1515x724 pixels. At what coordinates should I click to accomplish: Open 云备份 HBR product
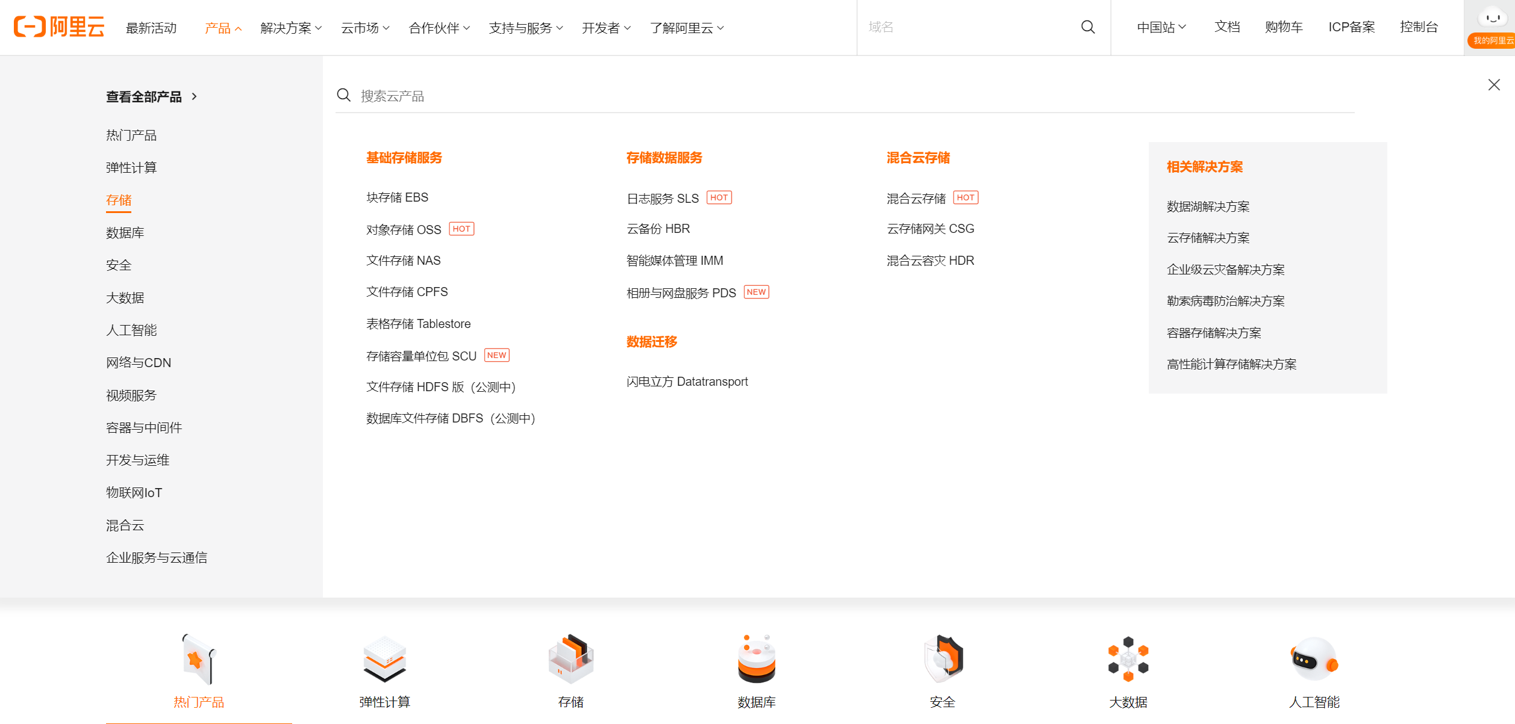click(658, 229)
